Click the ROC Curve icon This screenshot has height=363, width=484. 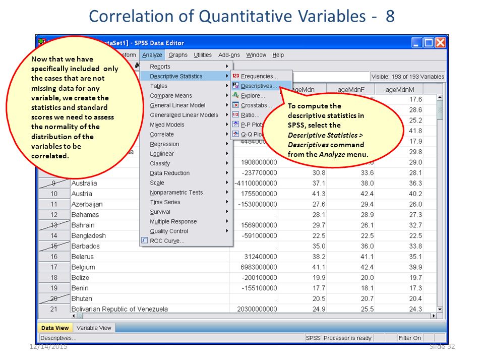click(145, 240)
